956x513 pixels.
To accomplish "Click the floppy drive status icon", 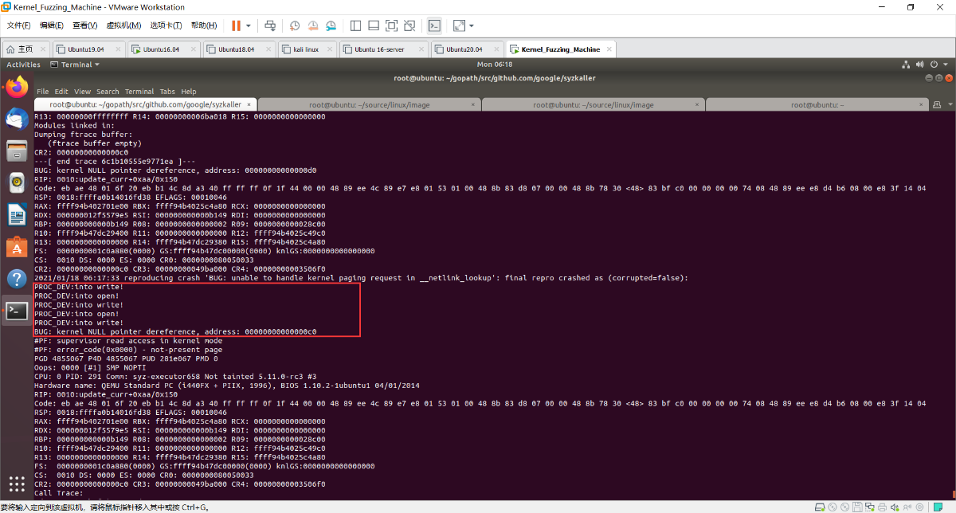I will [x=857, y=507].
